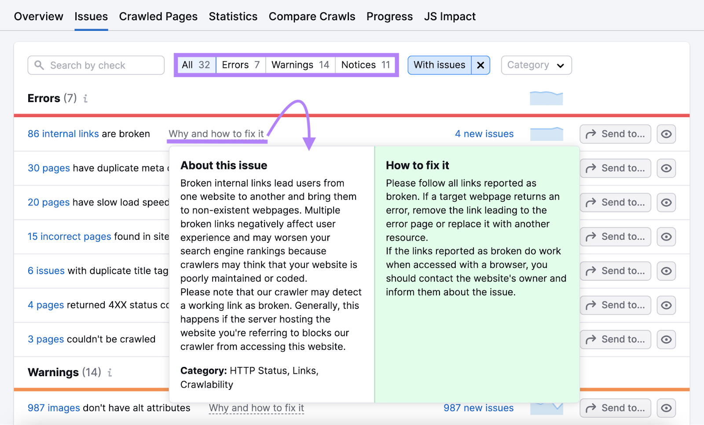
Task: Select the All 32 filter
Action: (196, 65)
